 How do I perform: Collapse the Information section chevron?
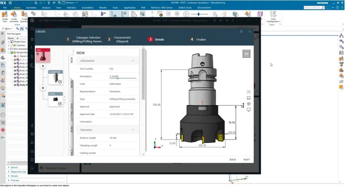(133, 61)
